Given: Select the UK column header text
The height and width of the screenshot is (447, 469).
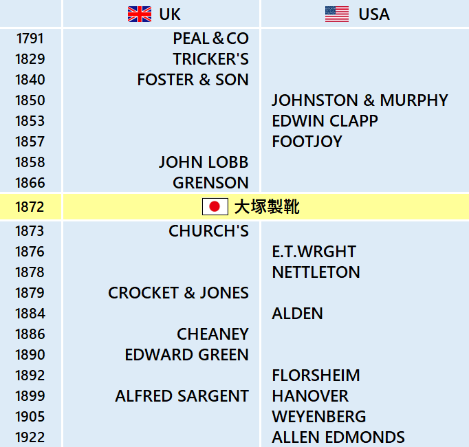Looking at the screenshot, I should click(x=170, y=14).
